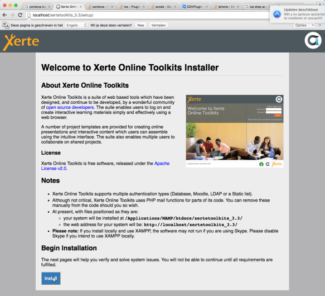Screen dimensions: 325x296
Task: Close the translate bar with the X
Action: [320, 25]
